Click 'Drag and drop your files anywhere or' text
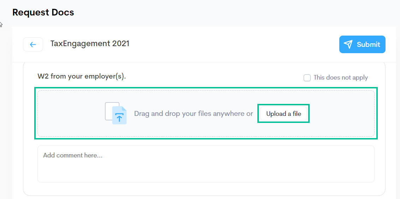This screenshot has width=400, height=199. click(193, 113)
